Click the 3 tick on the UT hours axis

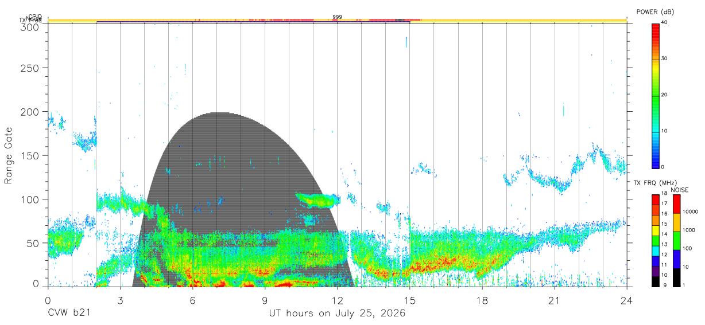click(x=120, y=300)
